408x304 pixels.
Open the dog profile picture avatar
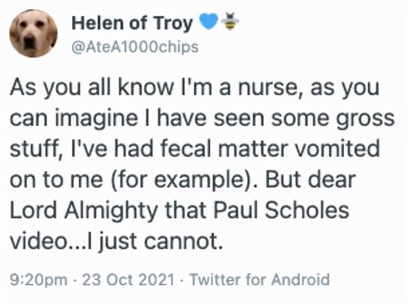[x=34, y=33]
